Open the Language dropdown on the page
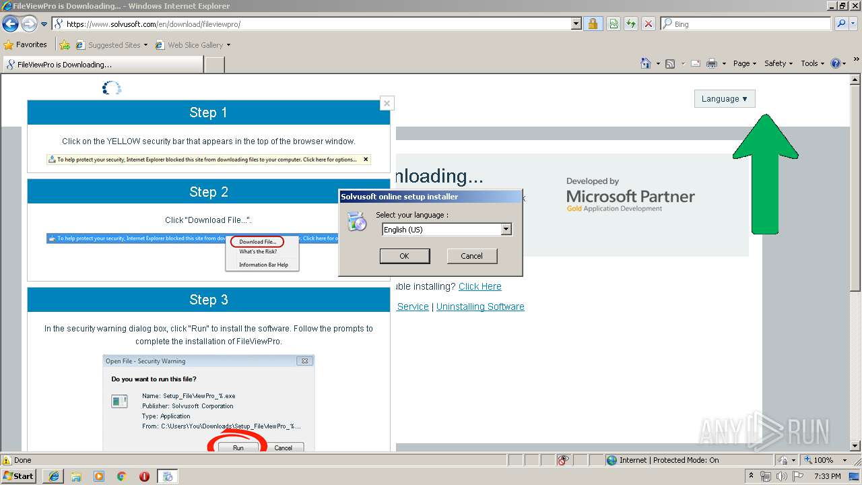Viewport: 862px width, 485px height. click(x=725, y=99)
